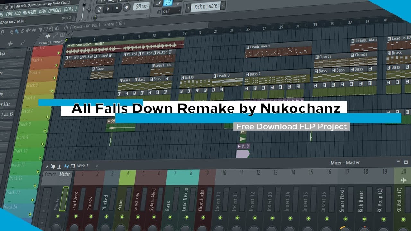Screen dimensions: 411x231
Task: Open the EDIT menu
Action: point(9,14)
